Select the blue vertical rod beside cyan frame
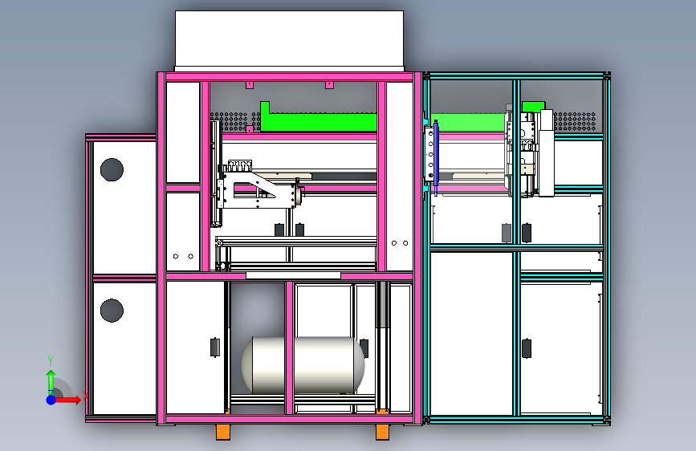Viewport: 696px width, 451px height. (x=436, y=156)
